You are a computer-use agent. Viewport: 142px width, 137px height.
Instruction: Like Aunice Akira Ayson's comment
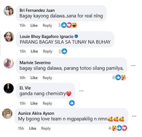33,128
